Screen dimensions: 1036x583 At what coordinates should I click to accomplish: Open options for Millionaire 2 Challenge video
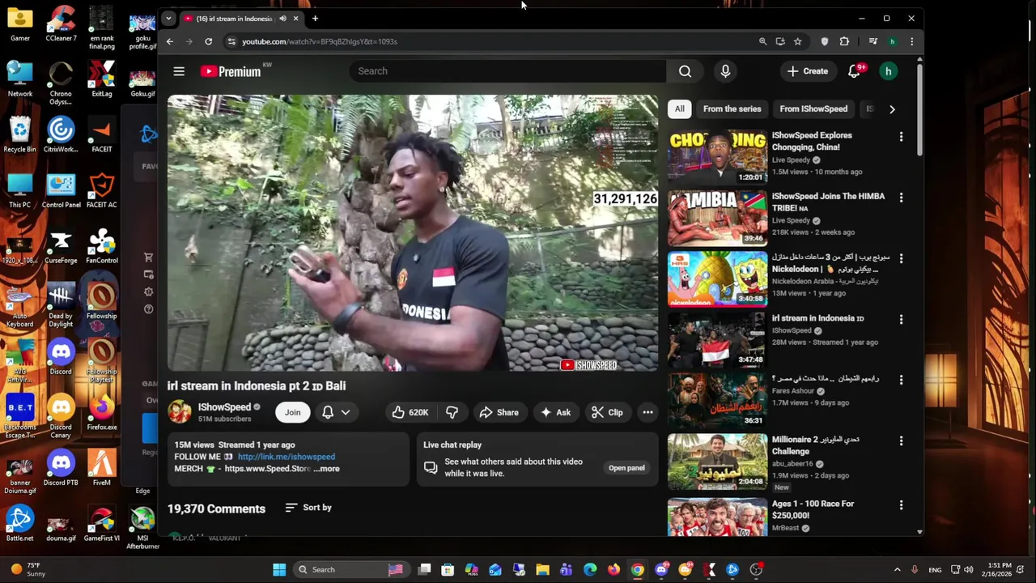click(x=901, y=441)
